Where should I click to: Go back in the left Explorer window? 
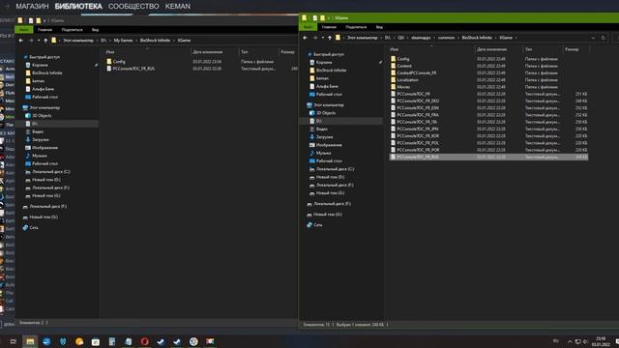pyautogui.click(x=21, y=41)
